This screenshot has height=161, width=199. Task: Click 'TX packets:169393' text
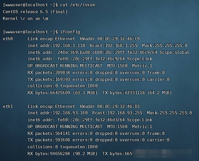(x=49, y=79)
